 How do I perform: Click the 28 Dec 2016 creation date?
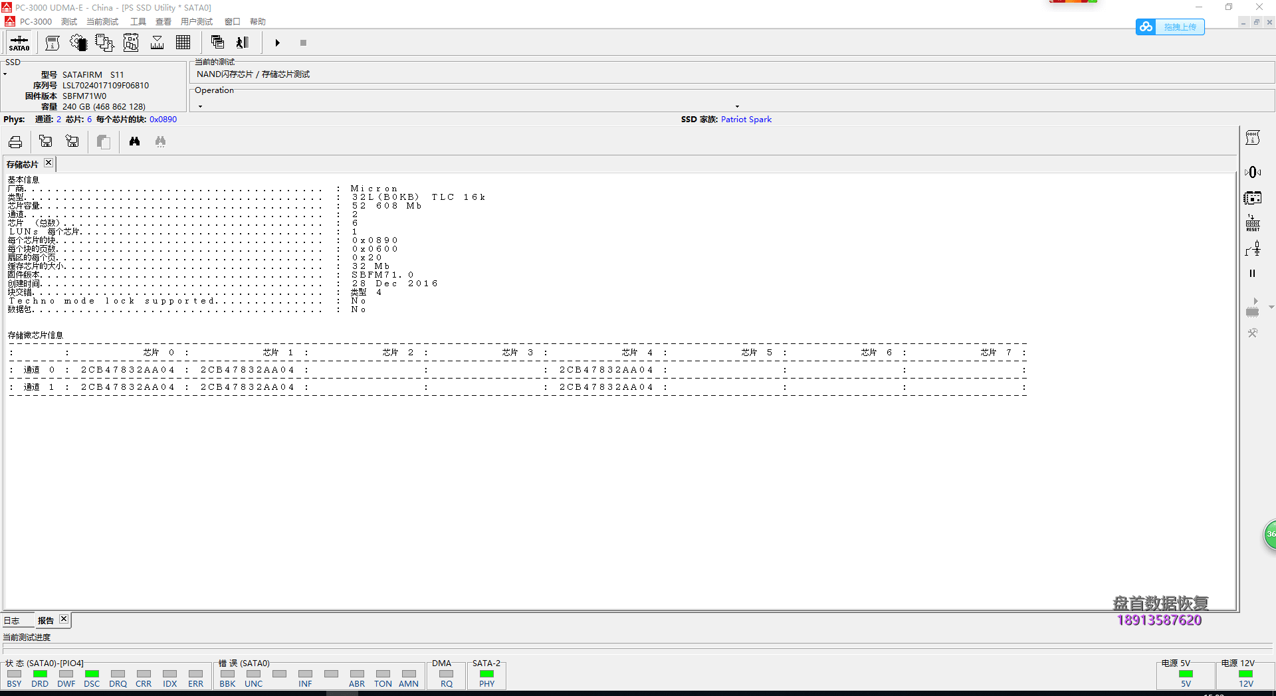tap(395, 284)
